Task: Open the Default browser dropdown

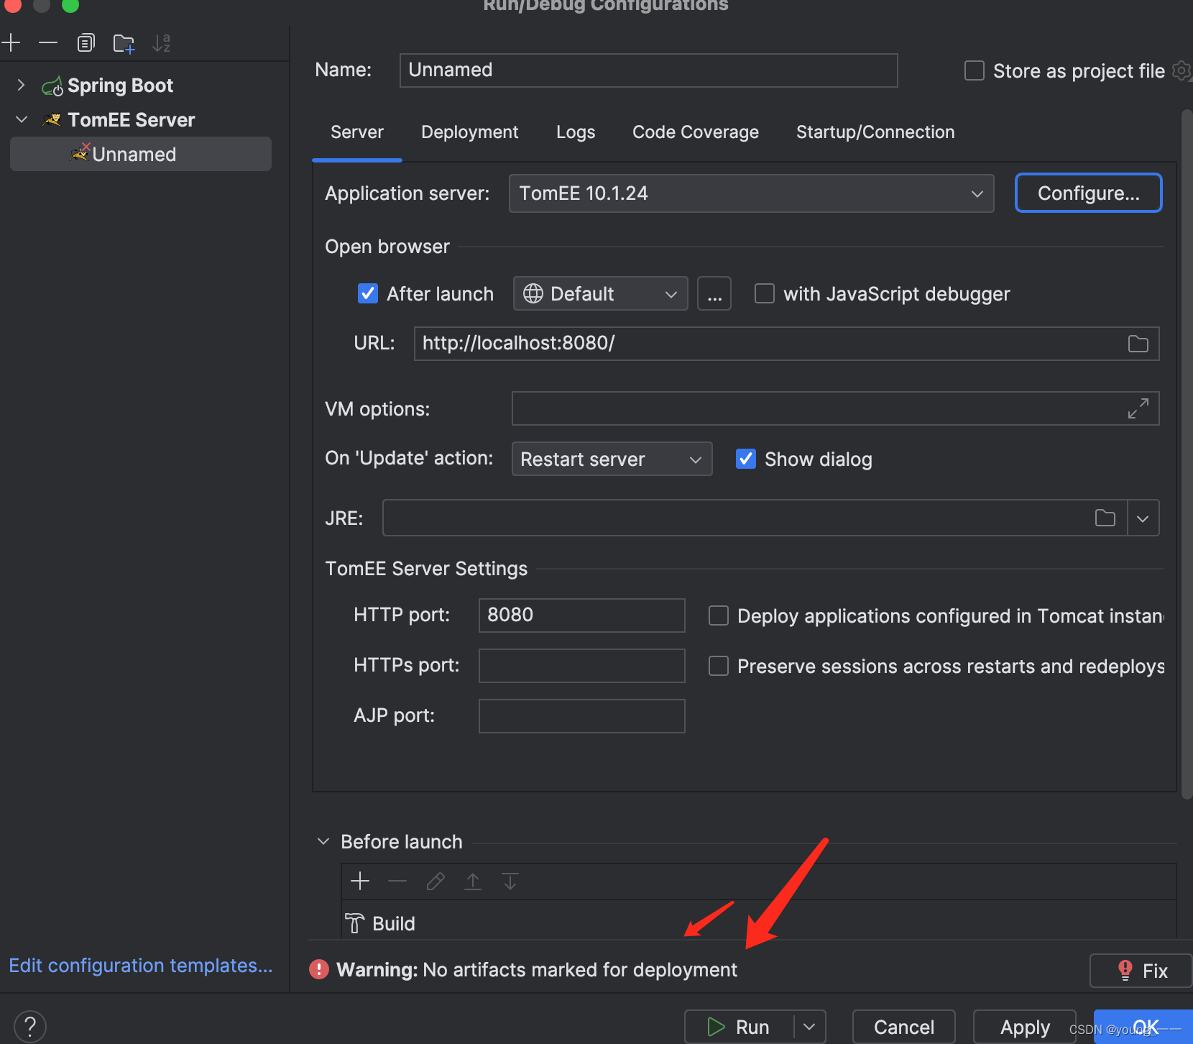Action: coord(601,293)
